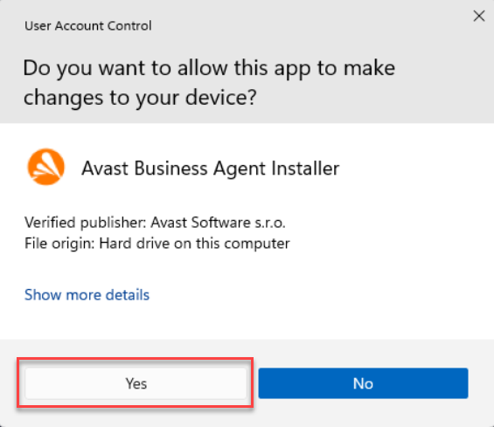Click the Avast orange logo icon
Screen dimensions: 494x427
click(x=46, y=167)
